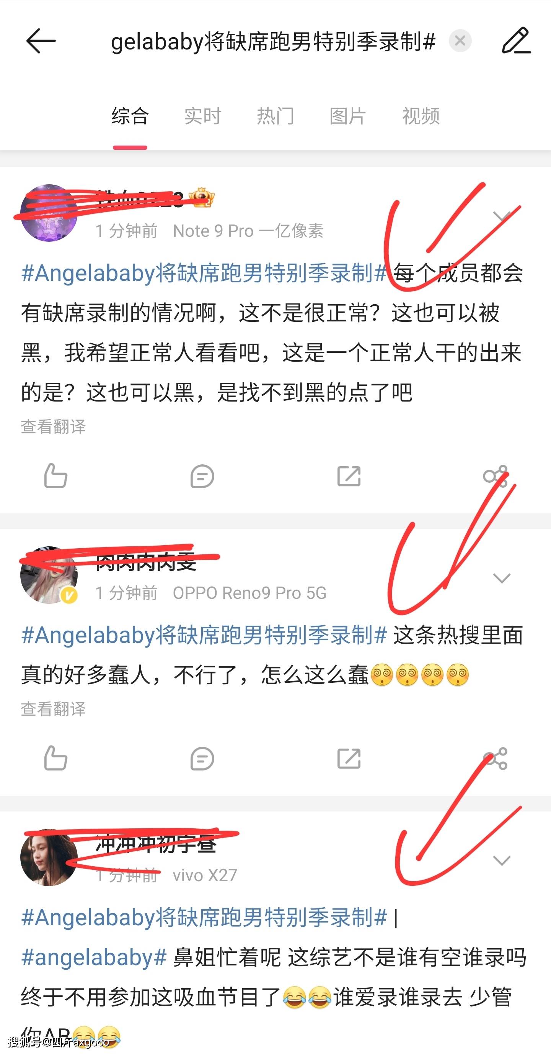Comment on the second post
Viewport: 551px width, 1054px height.
coord(202,759)
